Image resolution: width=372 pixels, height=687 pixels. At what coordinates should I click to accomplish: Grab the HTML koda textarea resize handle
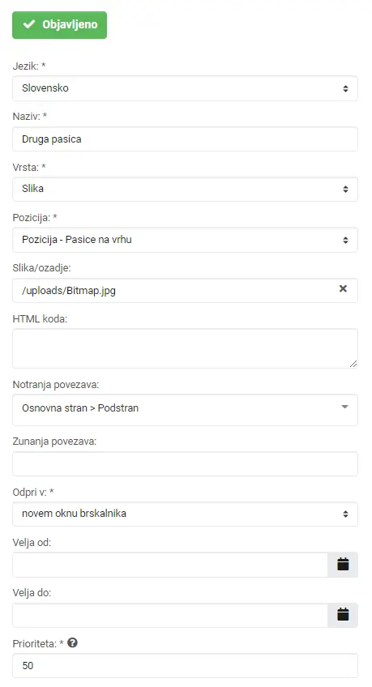353,364
